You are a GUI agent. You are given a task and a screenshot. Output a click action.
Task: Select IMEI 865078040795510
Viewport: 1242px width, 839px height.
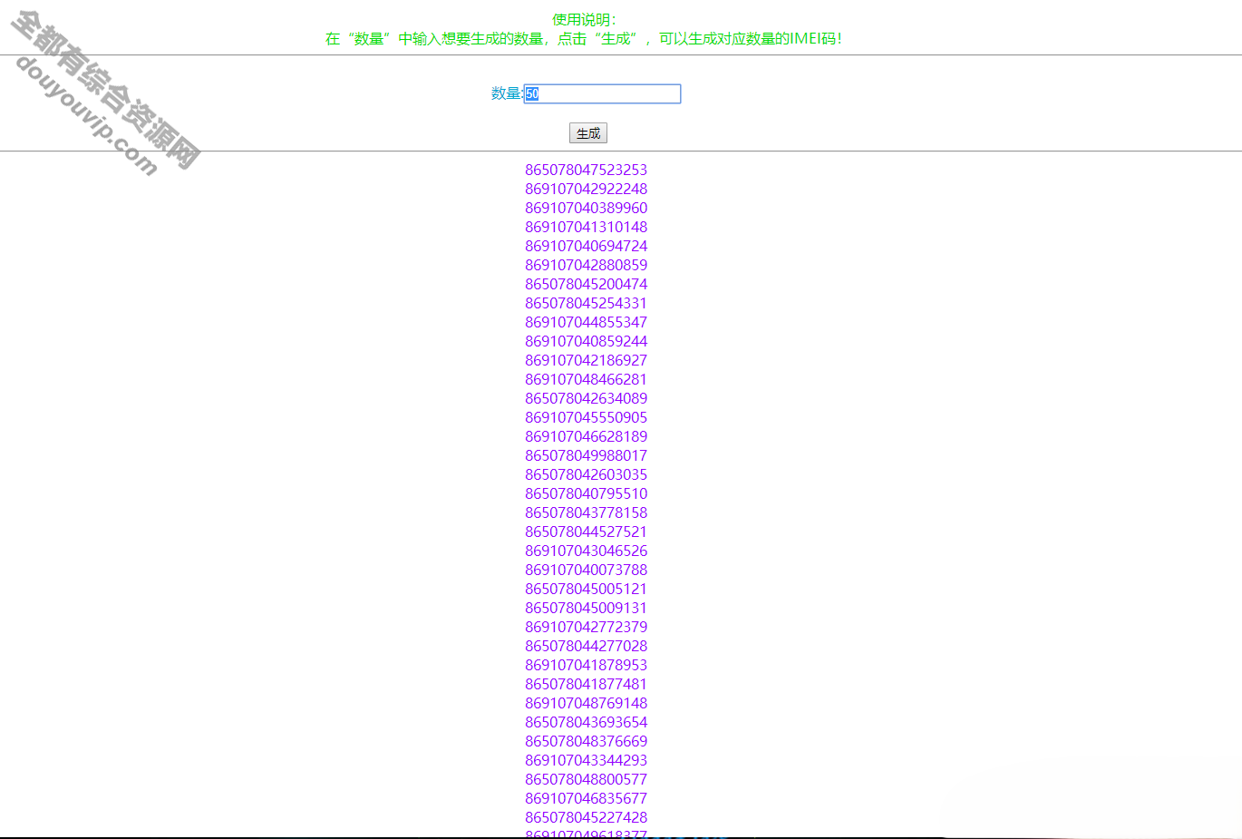[587, 493]
